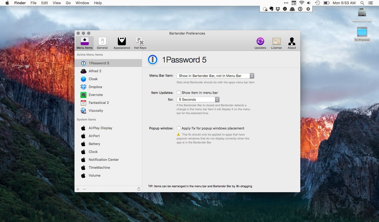Viewport: 379px width, 222px height.
Task: Open Spotlight search magnifier icon
Action: click(x=362, y=3)
